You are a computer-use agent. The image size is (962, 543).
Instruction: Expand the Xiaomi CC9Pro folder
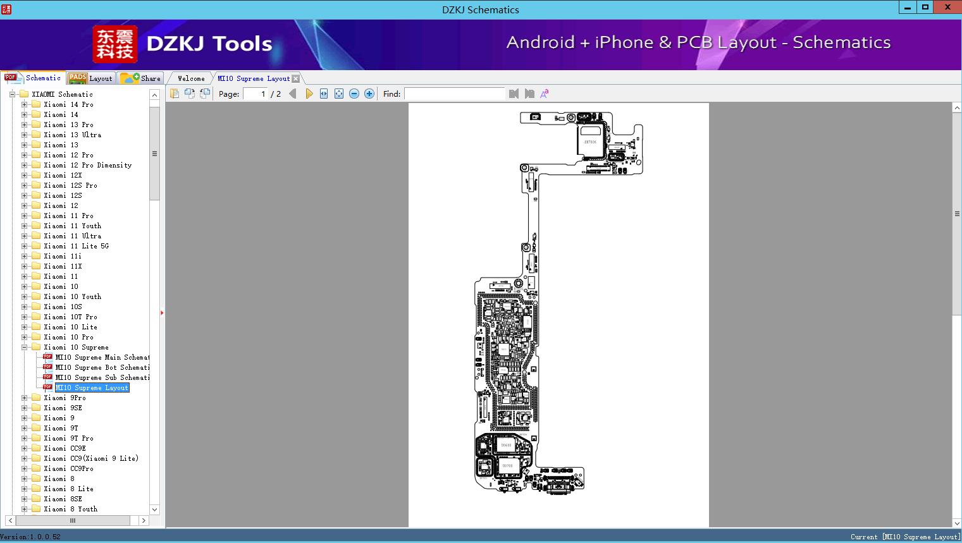pyautogui.click(x=24, y=468)
